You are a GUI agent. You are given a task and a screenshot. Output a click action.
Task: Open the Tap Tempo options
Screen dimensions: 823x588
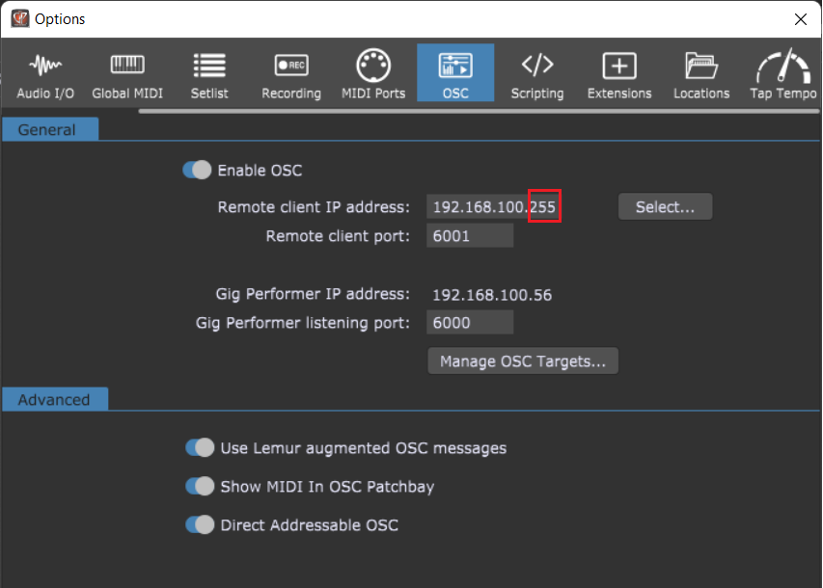tap(782, 73)
